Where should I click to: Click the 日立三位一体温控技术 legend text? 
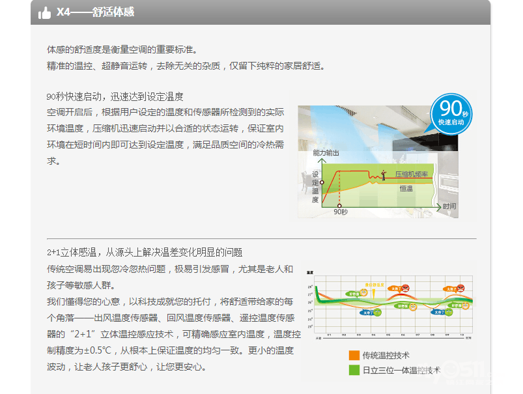coord(401,370)
